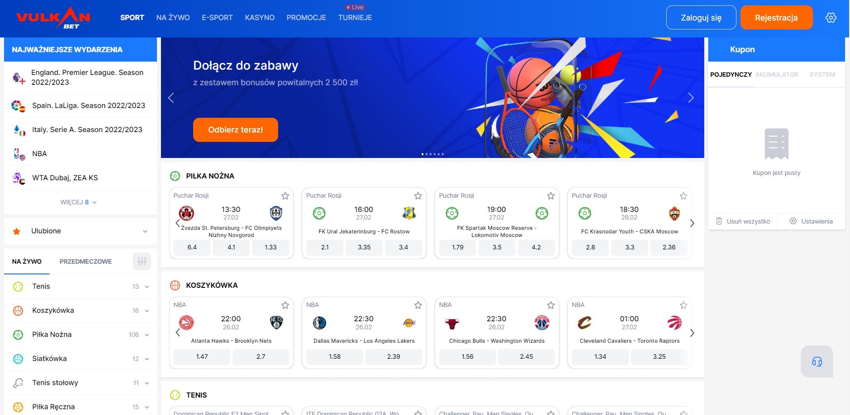Show next football matches arrow

tap(692, 223)
